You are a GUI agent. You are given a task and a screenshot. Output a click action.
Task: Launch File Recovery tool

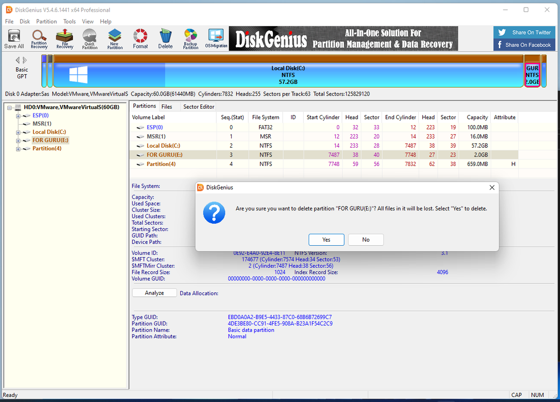tap(65, 39)
